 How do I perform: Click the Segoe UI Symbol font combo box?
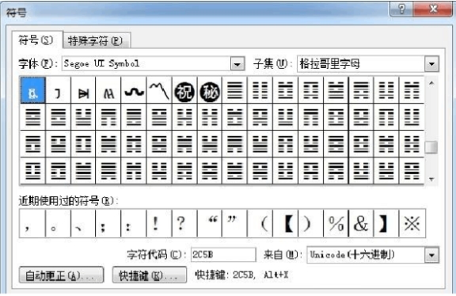(153, 63)
